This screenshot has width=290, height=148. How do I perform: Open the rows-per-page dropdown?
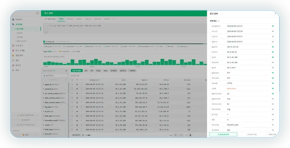pos(78,135)
